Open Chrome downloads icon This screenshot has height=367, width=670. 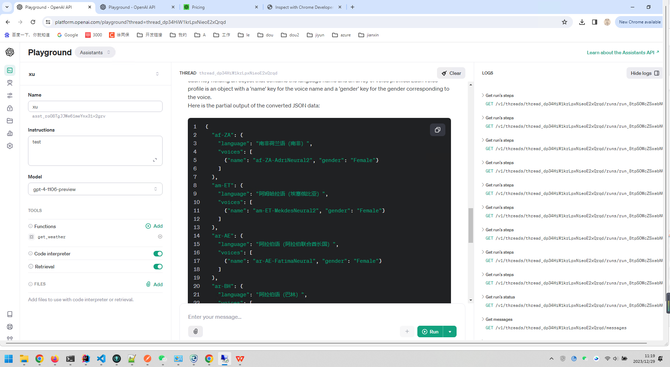click(582, 22)
